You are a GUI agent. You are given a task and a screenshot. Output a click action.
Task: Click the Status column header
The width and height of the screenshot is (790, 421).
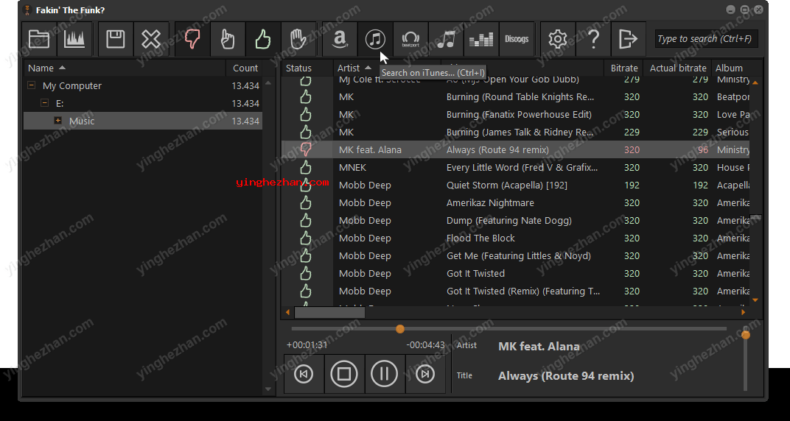[x=307, y=68]
